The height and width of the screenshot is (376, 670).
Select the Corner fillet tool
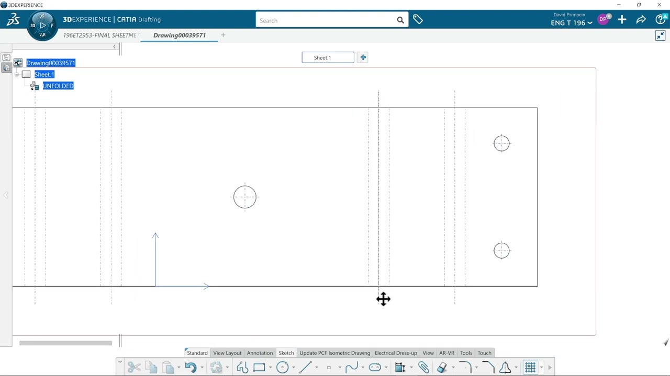(x=465, y=368)
